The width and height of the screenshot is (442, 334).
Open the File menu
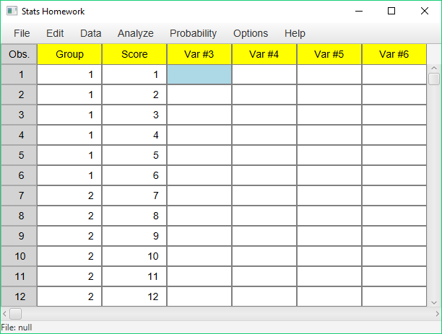click(22, 33)
